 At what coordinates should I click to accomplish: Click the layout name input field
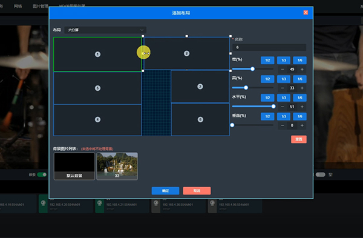click(x=269, y=47)
